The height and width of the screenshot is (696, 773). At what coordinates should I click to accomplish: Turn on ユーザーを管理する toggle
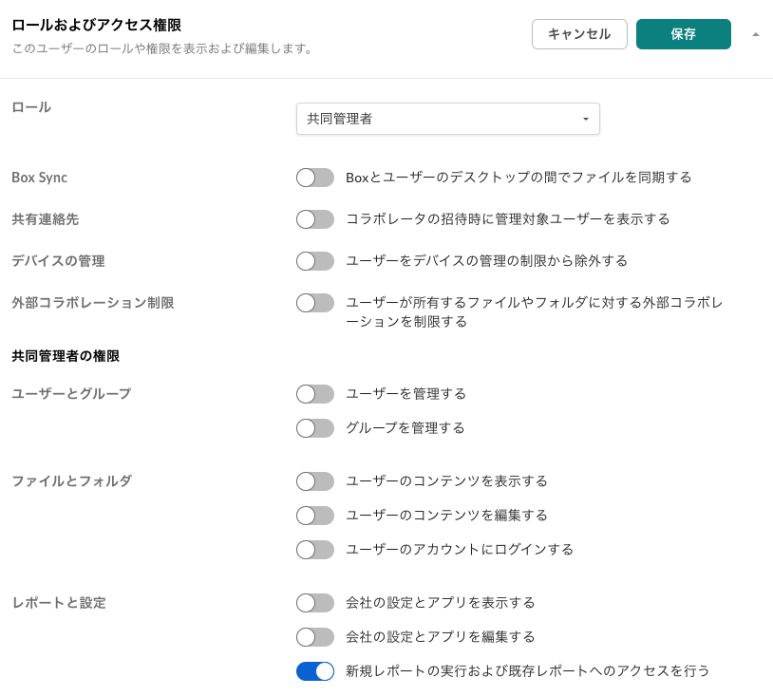[315, 394]
